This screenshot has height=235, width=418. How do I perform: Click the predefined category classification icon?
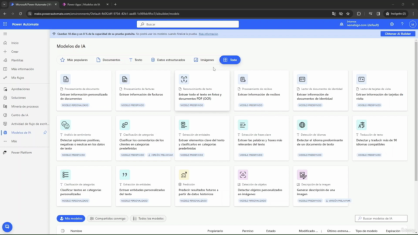click(125, 125)
